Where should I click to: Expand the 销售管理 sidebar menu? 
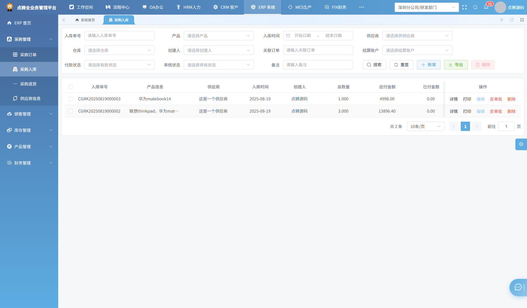click(x=29, y=114)
